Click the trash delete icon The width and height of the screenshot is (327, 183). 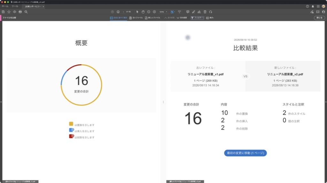(205, 12)
